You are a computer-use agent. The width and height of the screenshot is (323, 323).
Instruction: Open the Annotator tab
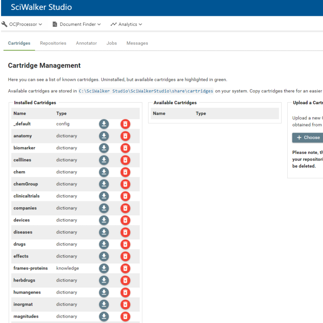click(86, 43)
